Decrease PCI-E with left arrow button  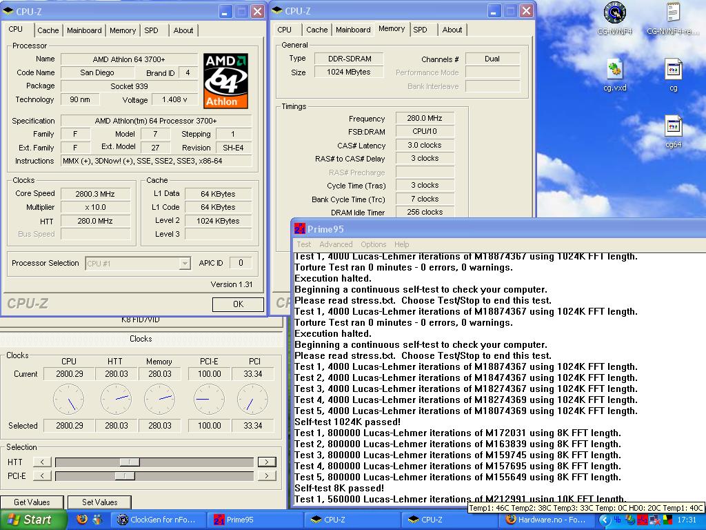click(x=42, y=476)
